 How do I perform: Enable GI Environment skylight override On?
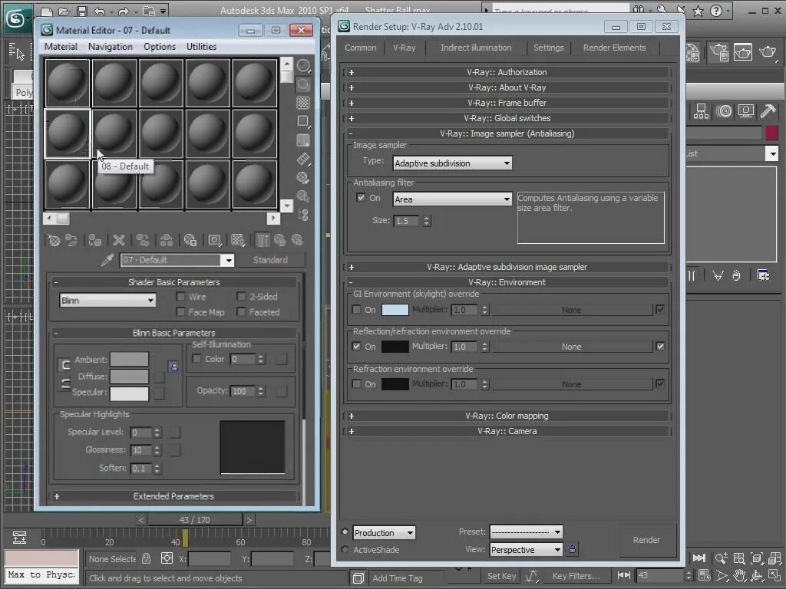(x=356, y=310)
